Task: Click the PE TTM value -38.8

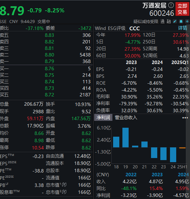Action: coord(38,171)
